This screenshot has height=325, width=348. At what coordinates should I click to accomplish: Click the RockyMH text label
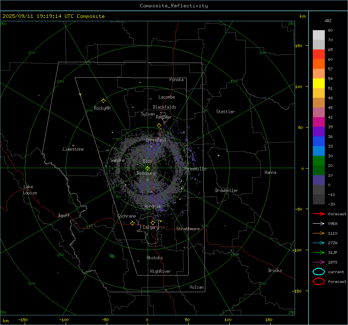point(102,108)
